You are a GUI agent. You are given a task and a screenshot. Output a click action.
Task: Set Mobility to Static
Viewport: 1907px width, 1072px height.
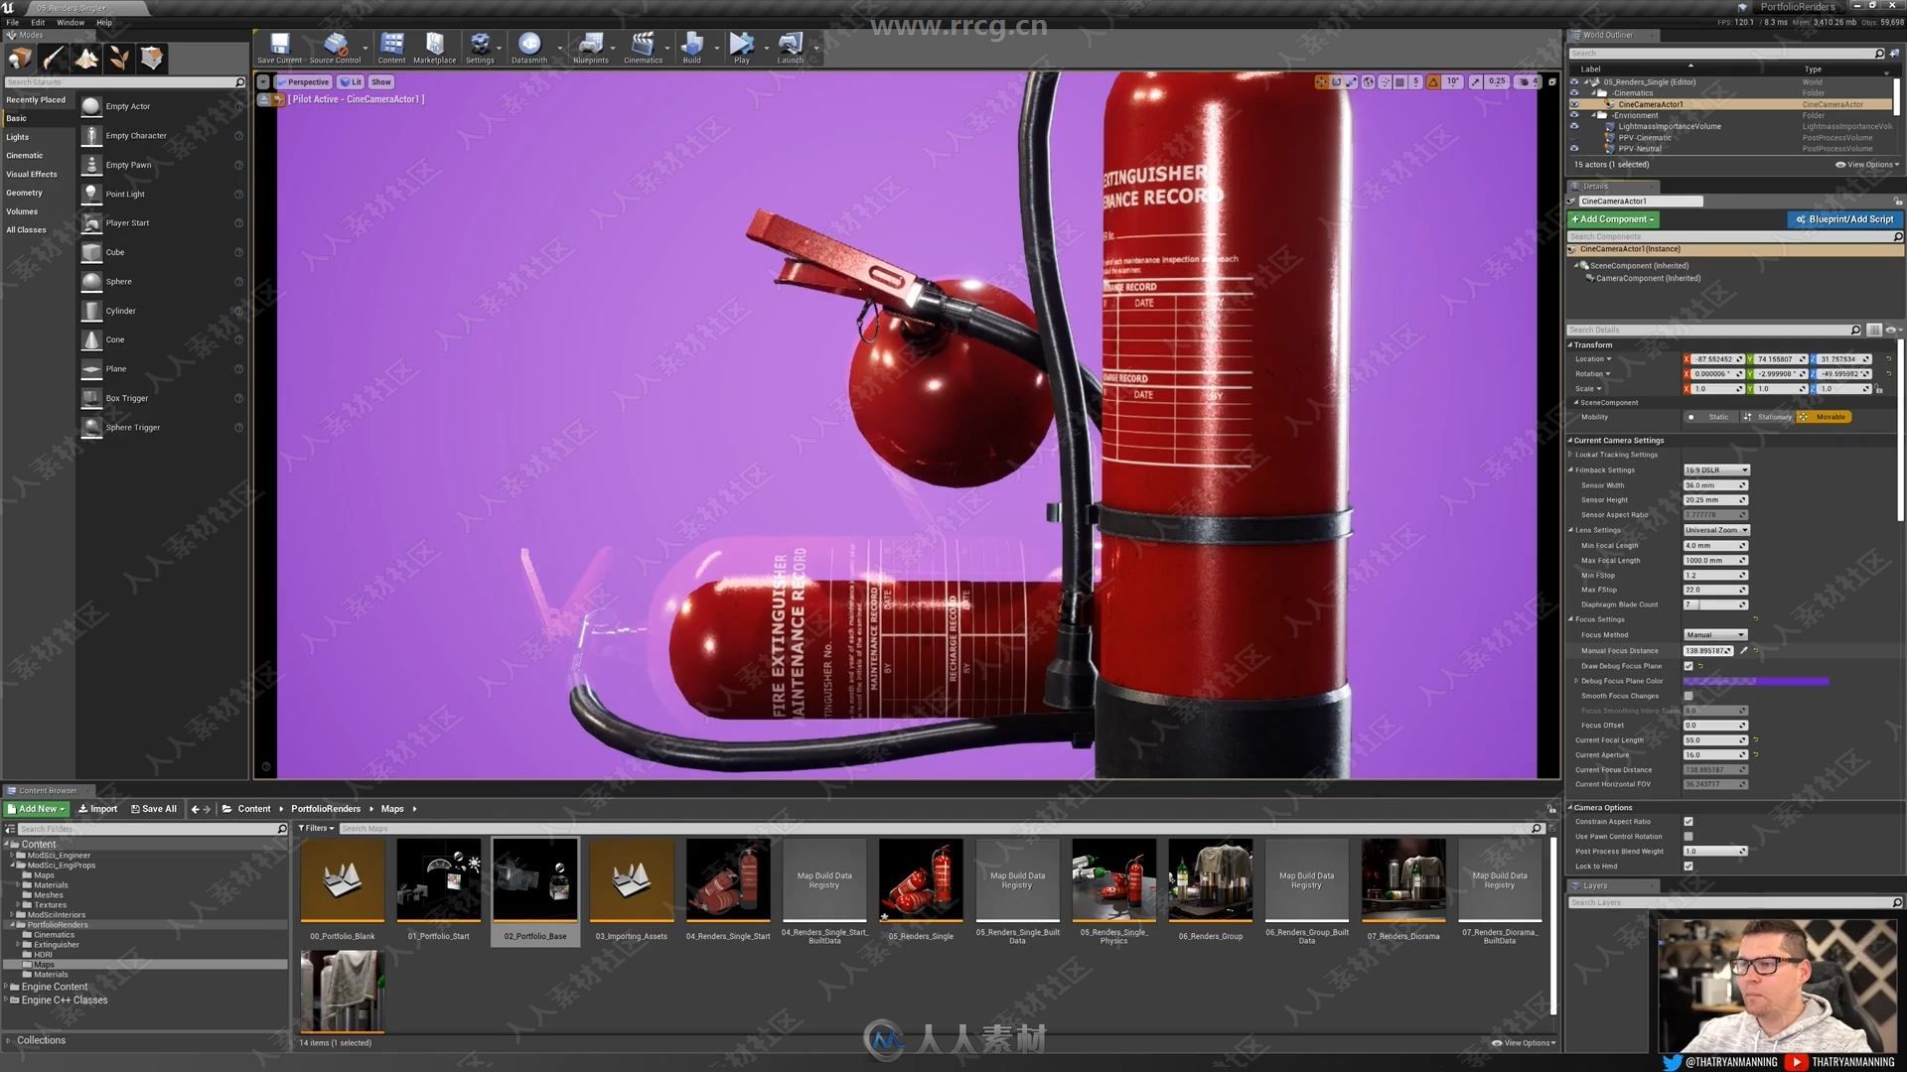(x=1710, y=417)
